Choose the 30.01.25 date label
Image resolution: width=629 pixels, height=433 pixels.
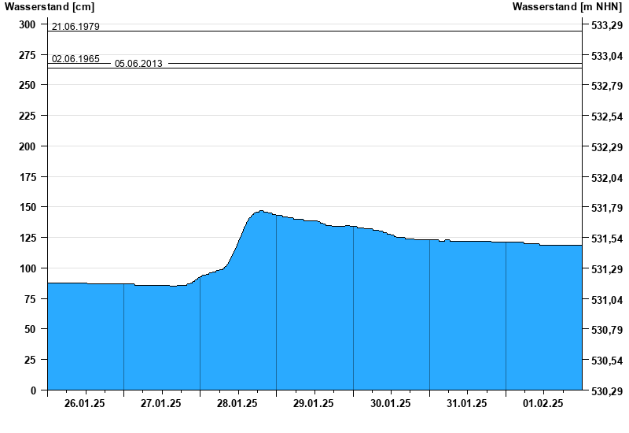[390, 403]
